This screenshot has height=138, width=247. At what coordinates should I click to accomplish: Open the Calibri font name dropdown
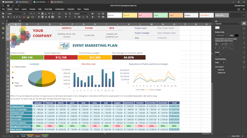pos(23,14)
